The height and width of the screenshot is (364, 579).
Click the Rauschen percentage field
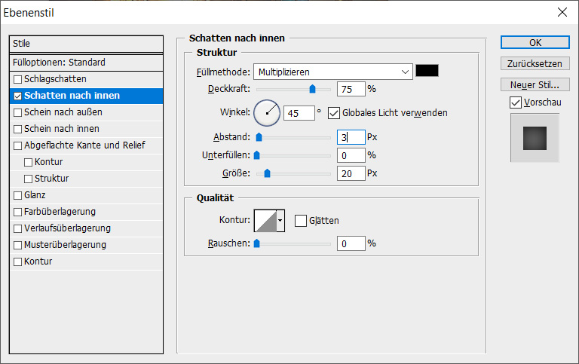[x=351, y=243]
